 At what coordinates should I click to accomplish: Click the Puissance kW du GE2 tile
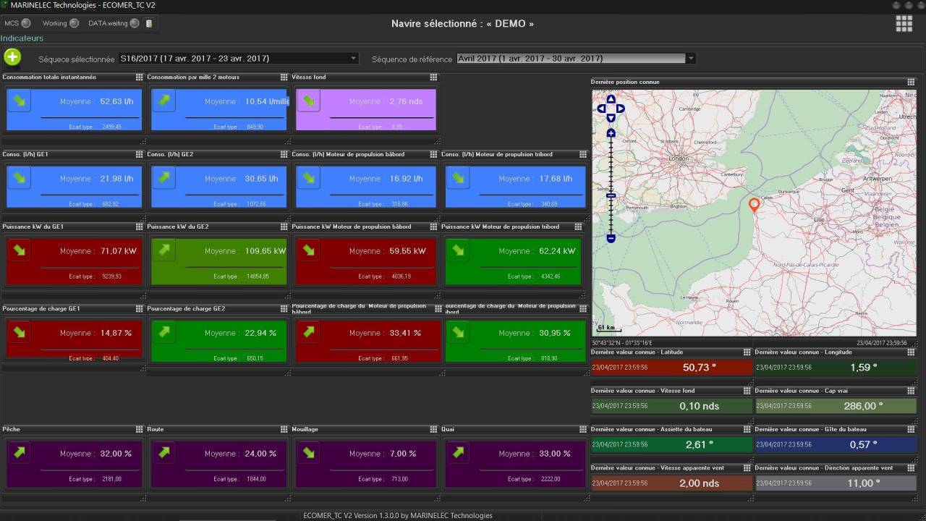click(218, 260)
